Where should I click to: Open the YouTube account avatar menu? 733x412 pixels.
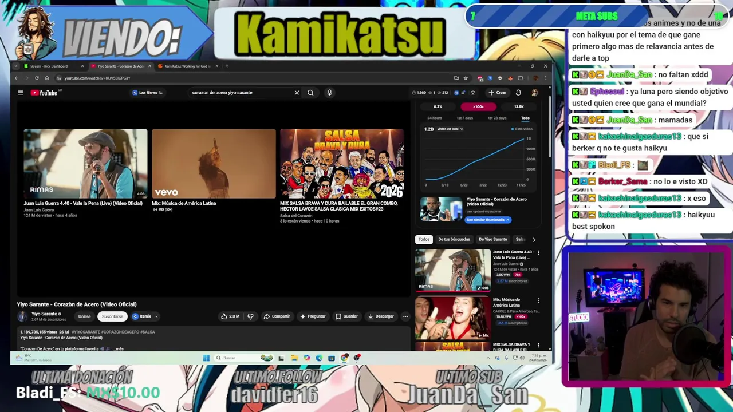click(x=534, y=93)
